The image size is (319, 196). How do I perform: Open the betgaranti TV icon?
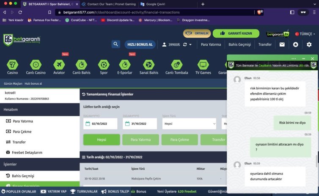point(278,34)
